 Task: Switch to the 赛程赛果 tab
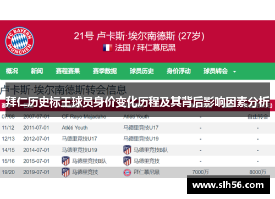[x=68, y=71]
